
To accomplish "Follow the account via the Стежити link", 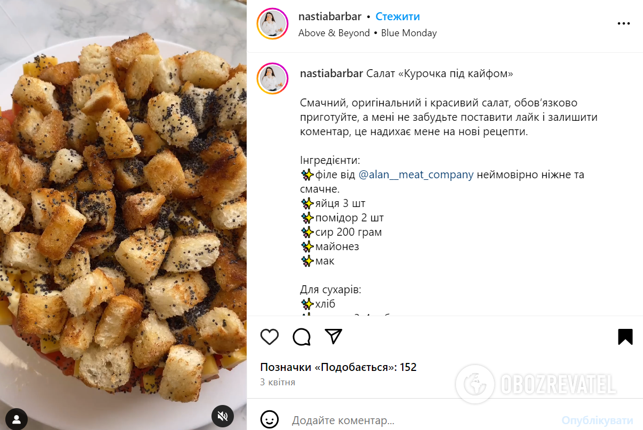I will tap(397, 16).
